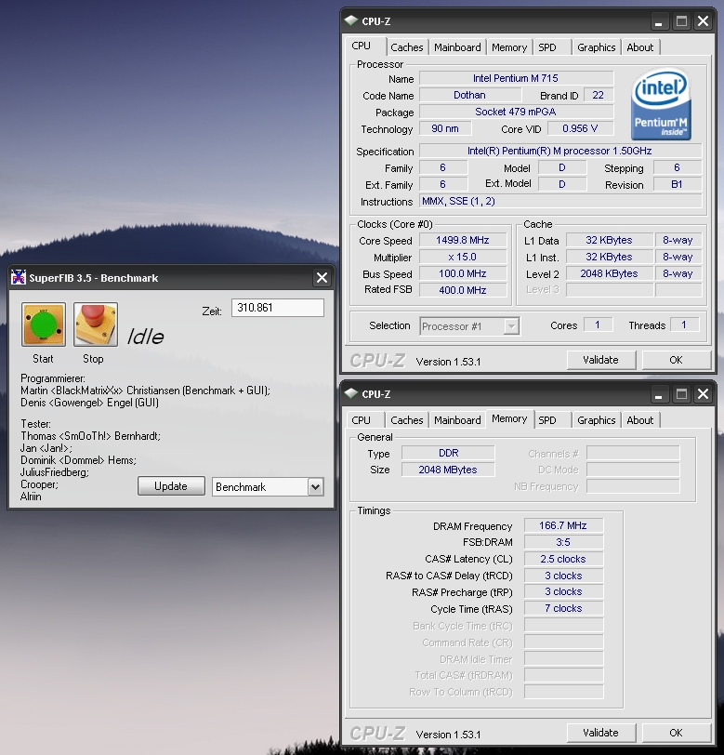Click OK in the bottom CPU-Z window
724x755 pixels.
676,733
